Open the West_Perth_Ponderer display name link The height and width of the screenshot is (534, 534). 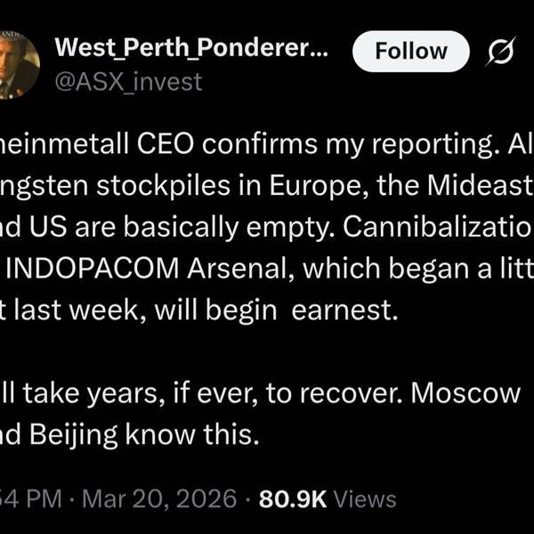pyautogui.click(x=190, y=51)
